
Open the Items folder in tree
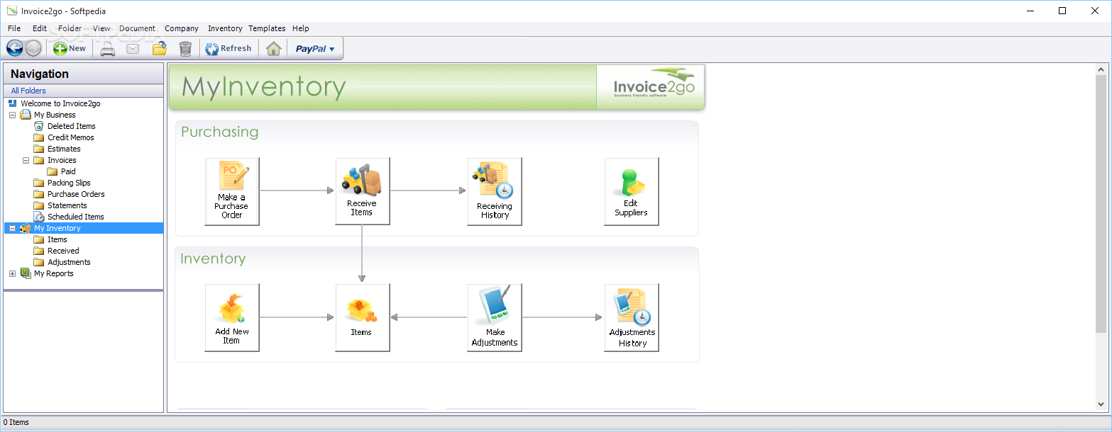click(57, 239)
